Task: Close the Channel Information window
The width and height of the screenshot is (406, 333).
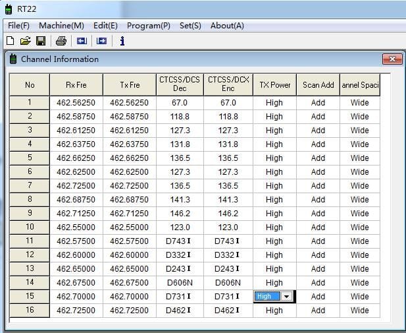Action: pos(392,59)
